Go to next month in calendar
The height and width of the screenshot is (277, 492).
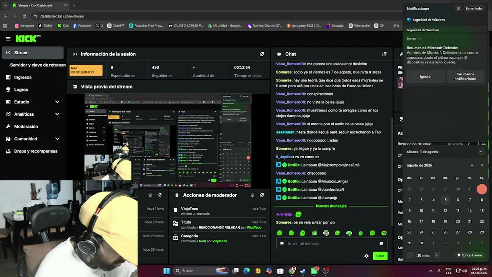point(482,165)
